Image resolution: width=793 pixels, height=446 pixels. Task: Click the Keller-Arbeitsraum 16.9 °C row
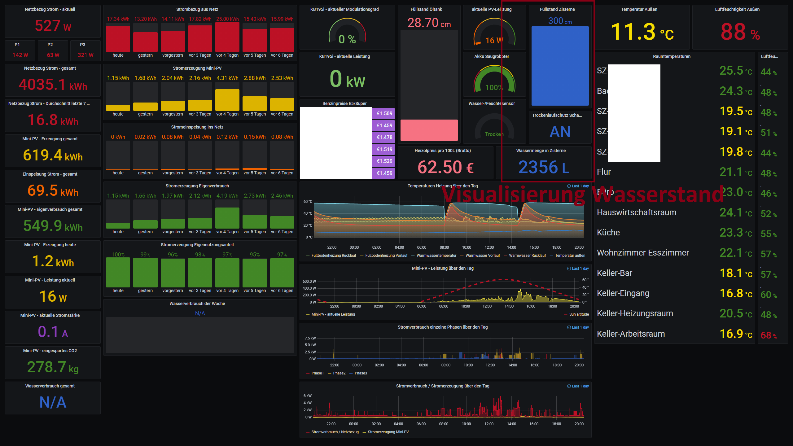pyautogui.click(x=675, y=334)
